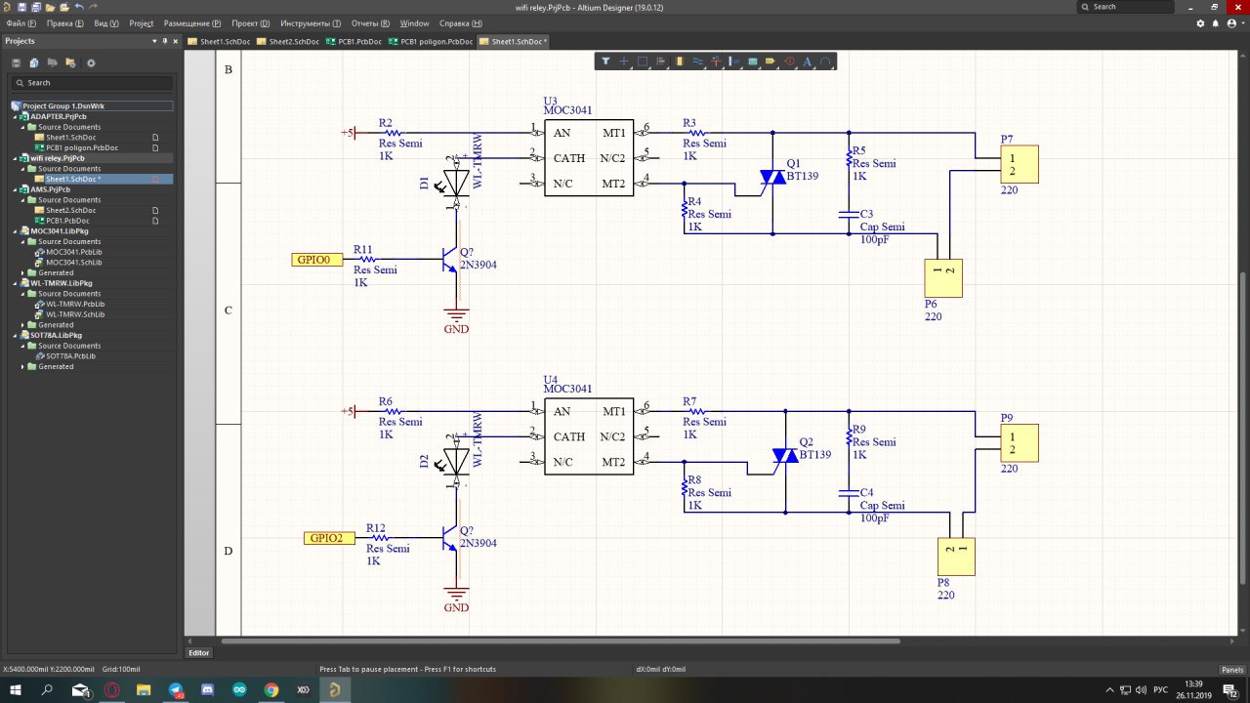1250x703 pixels.
Task: Click the horizontal scrollbar under the schematic
Action: point(560,641)
